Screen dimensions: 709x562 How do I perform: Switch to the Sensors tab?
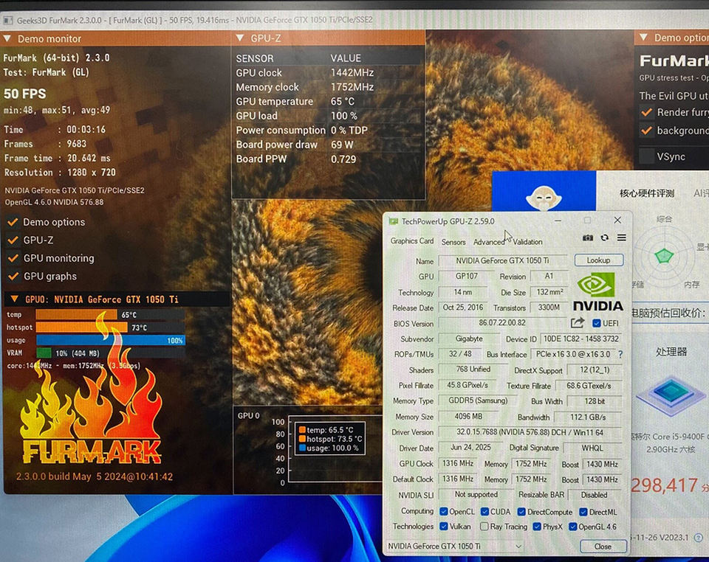coord(453,242)
